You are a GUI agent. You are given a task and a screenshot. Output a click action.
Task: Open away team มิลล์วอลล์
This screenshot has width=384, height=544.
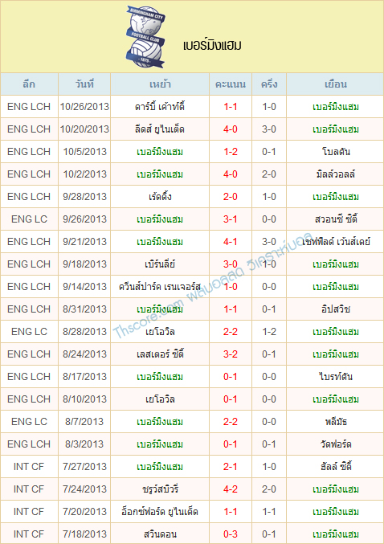336,174
